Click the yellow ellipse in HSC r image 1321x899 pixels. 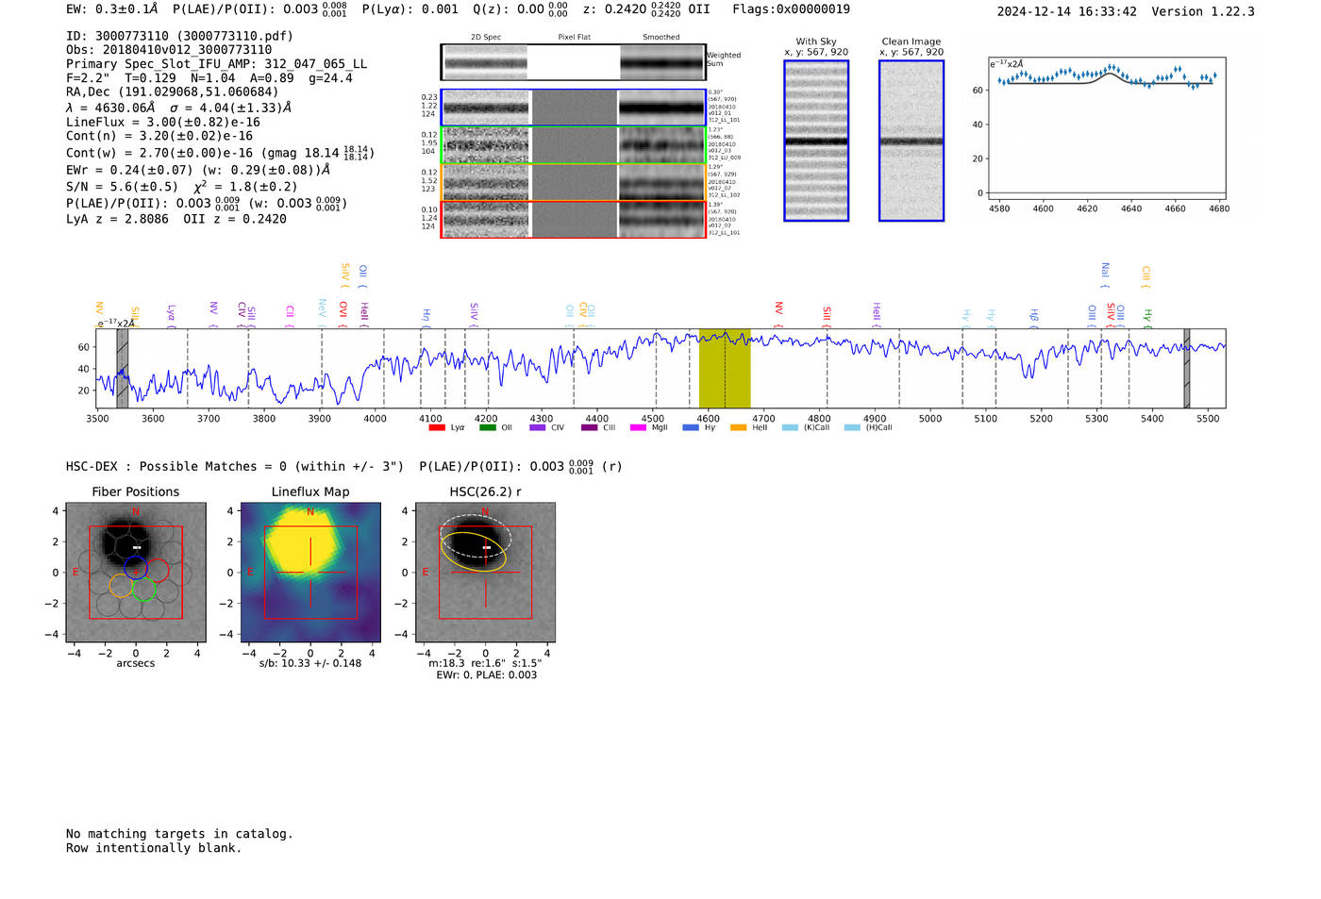pyautogui.click(x=474, y=552)
